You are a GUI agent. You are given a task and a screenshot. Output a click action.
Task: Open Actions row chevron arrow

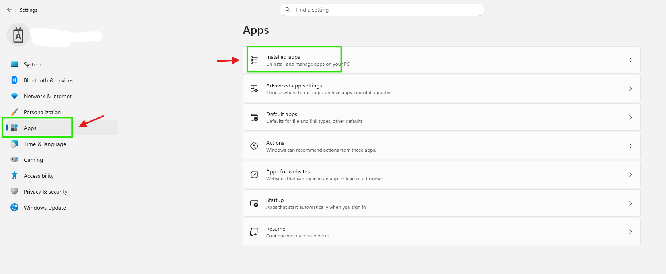tap(631, 146)
